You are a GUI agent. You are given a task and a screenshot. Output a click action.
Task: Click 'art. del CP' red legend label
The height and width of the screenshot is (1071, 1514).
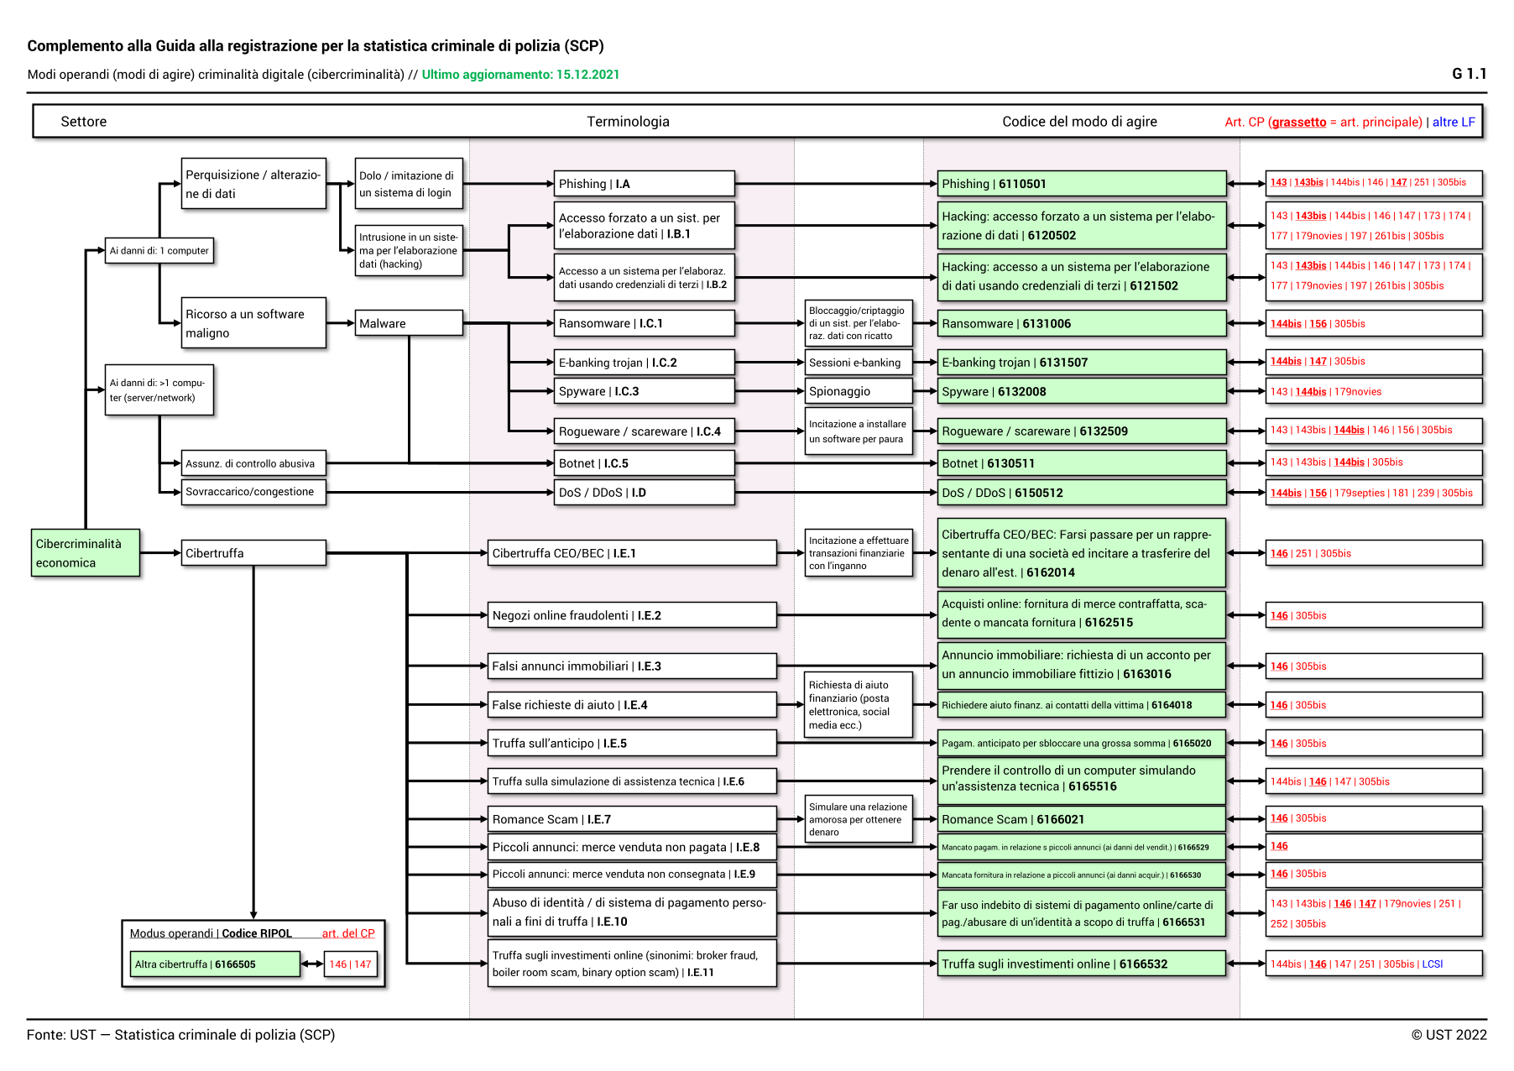click(x=348, y=933)
